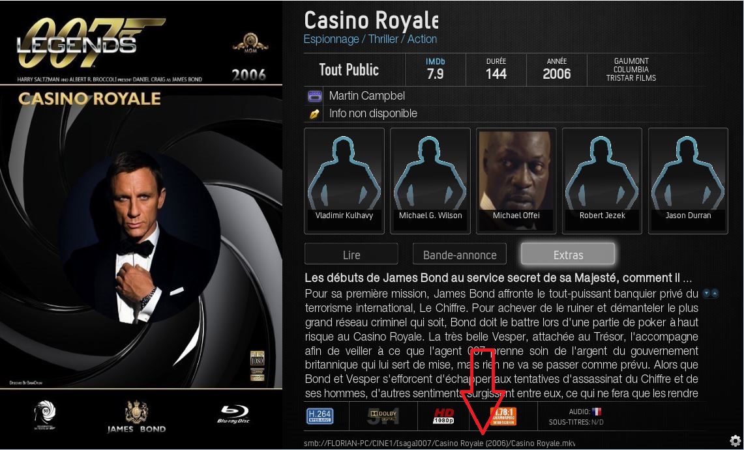744x450 pixels.
Task: Select actor Michael Offei thumbnail
Action: tap(516, 181)
